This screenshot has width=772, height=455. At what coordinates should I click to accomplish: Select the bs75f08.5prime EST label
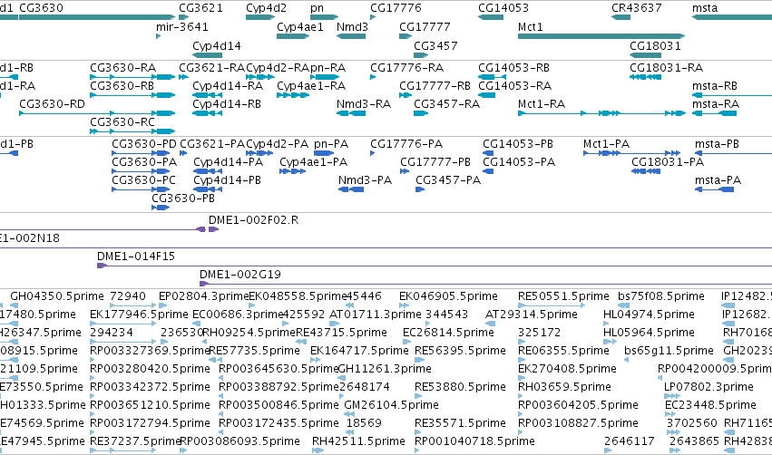661,296
